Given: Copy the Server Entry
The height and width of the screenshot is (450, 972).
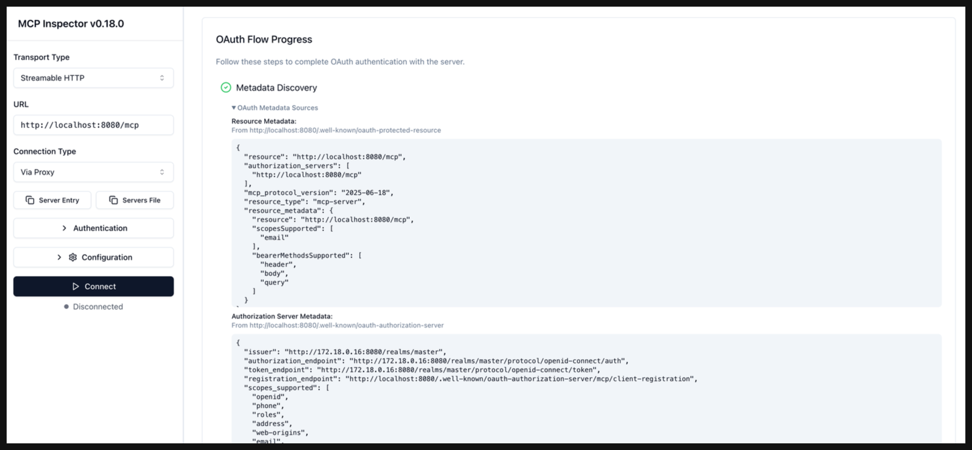Looking at the screenshot, I should (x=52, y=200).
